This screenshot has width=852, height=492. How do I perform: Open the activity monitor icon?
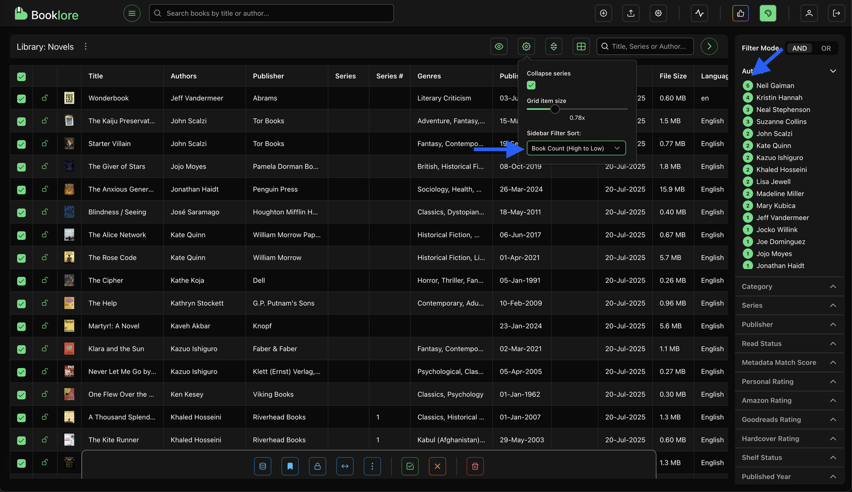699,13
